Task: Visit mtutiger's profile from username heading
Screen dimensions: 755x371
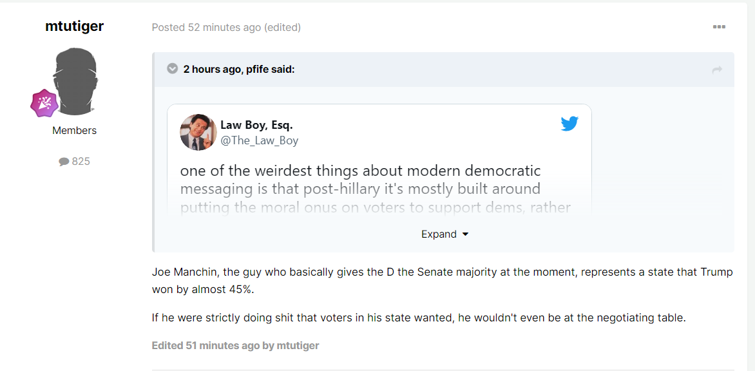Action: click(75, 26)
